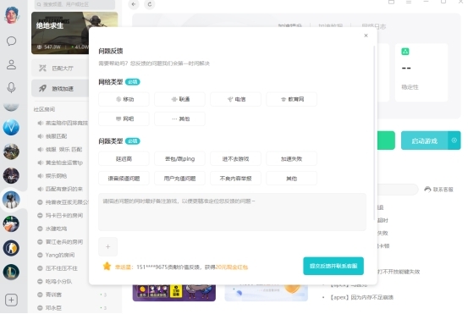Open the orange character community icon
Screen dimensions: 468x314
[11, 223]
